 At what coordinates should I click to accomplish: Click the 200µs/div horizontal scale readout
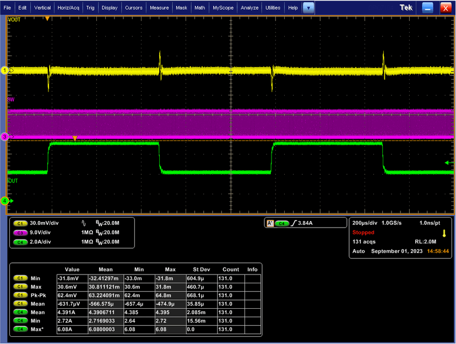pyautogui.click(x=366, y=224)
